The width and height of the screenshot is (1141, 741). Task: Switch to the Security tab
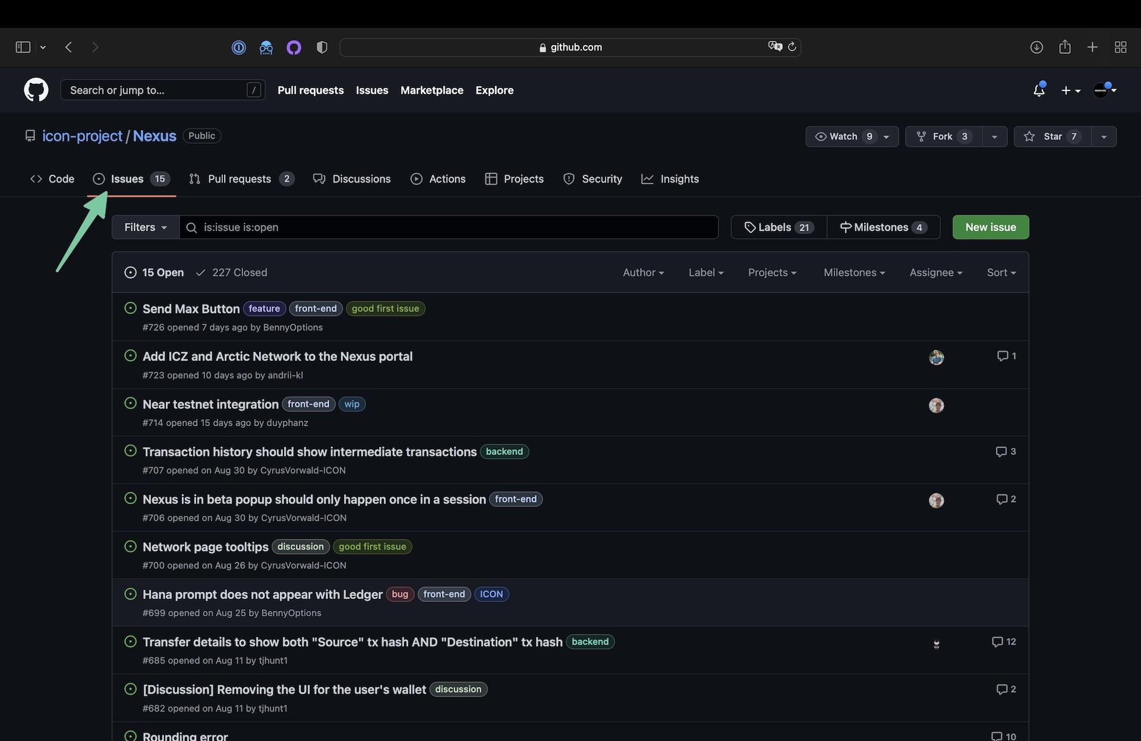point(592,179)
